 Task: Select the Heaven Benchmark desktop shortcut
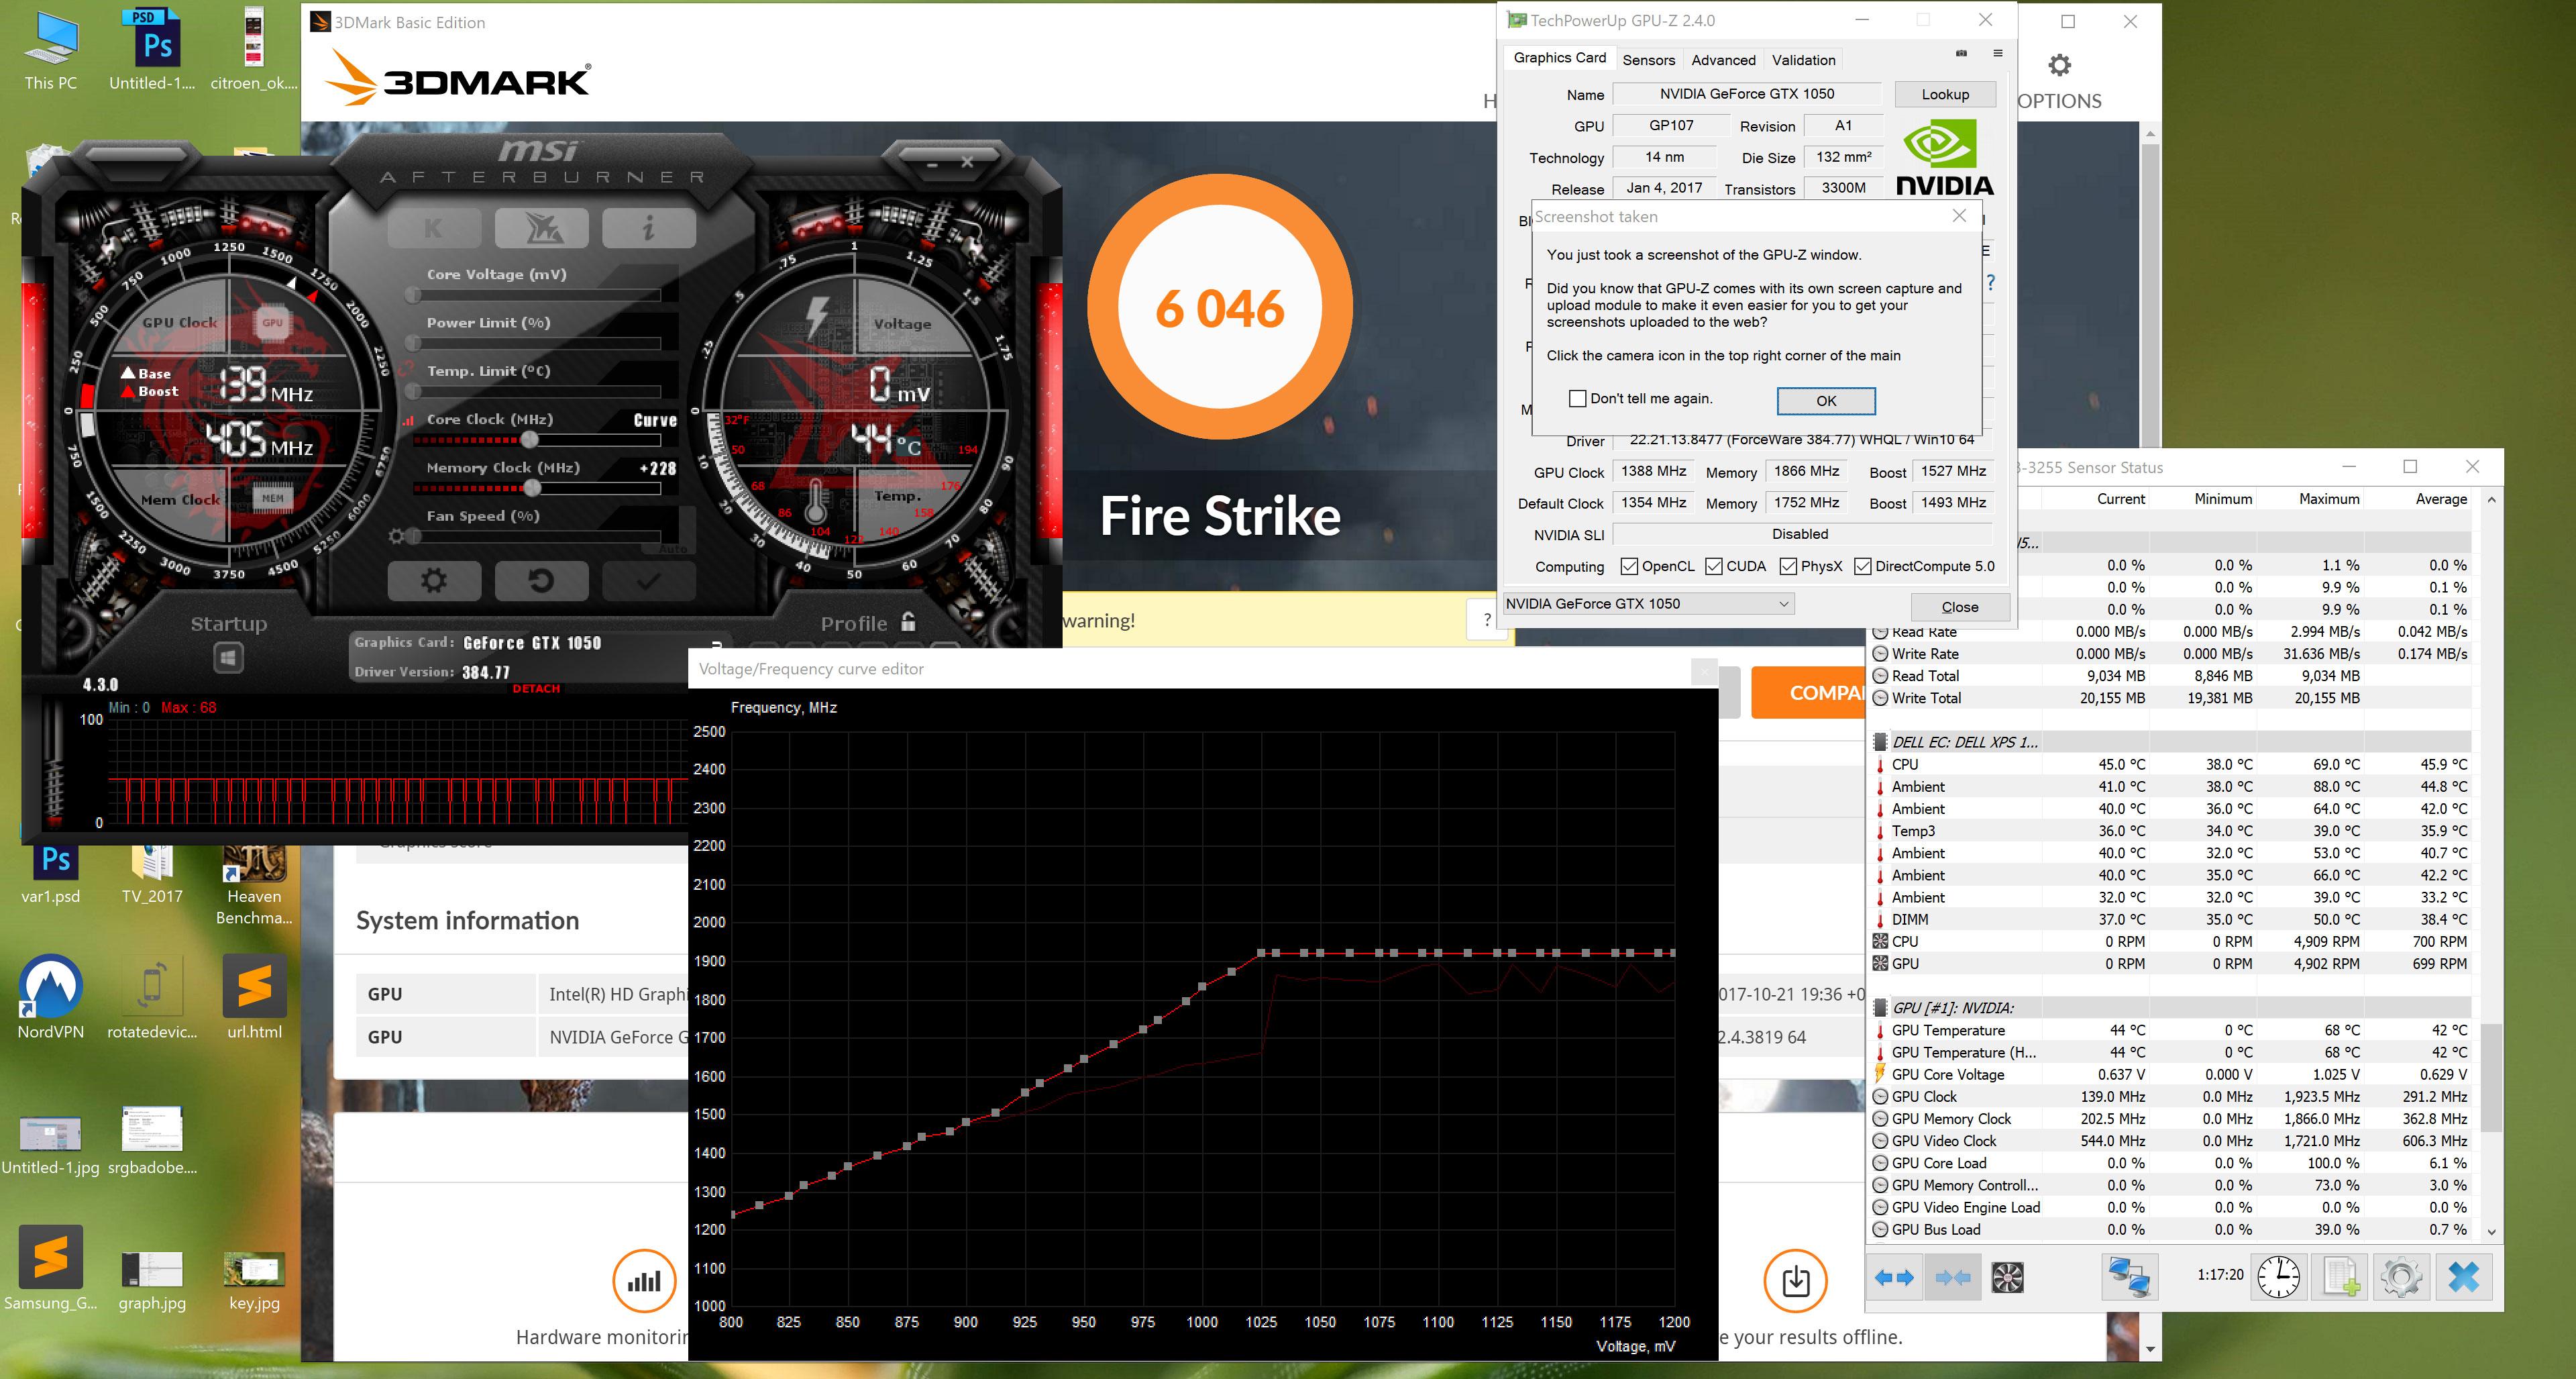coord(254,884)
